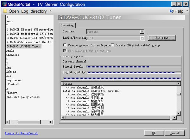The width and height of the screenshot is (190, 139).
Task: Click the folder icon beside Open Log directory
Action: pyautogui.click(x=5, y=11)
